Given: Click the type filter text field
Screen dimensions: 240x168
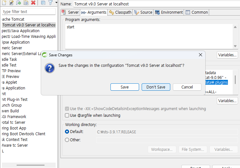Looking at the screenshot, I should tap(29, 12).
